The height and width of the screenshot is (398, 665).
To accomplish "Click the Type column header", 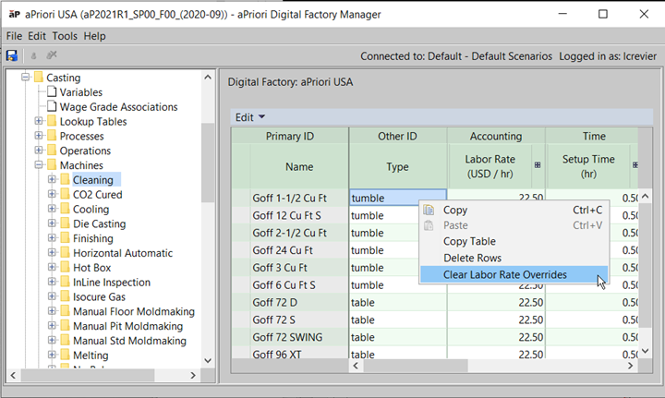I will coord(397,166).
